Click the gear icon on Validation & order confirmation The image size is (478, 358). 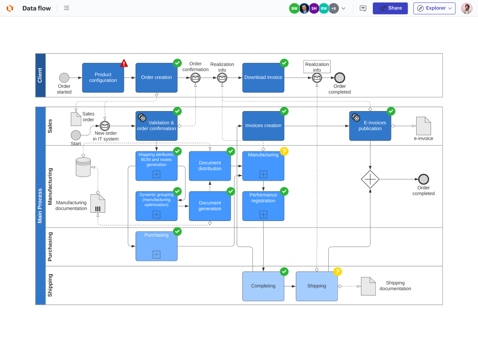coord(142,118)
